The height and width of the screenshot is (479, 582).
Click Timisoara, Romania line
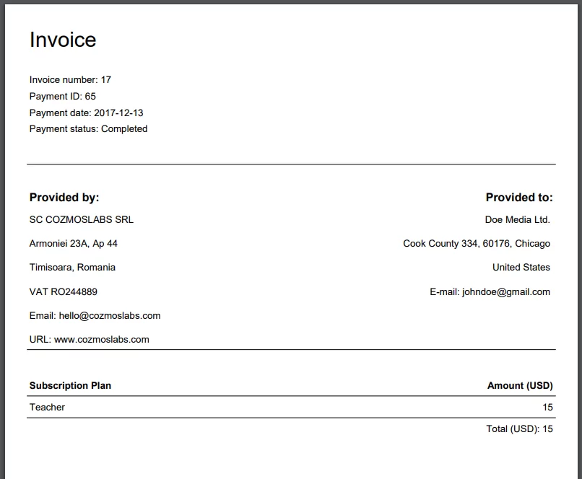(x=72, y=268)
